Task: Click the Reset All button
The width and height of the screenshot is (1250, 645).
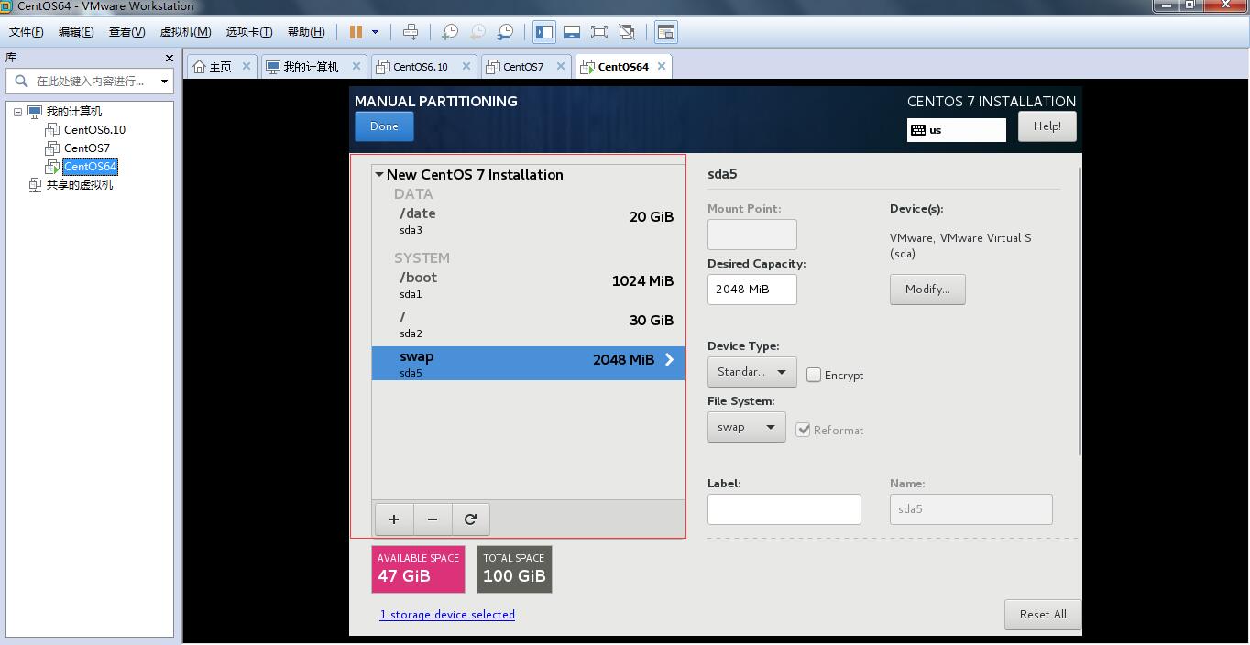Action: [1043, 615]
